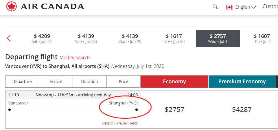Image resolution: width=278 pixels, height=130 pixels.
Task: Select Mon Jun 29 fare $4139
Action: click(130, 38)
